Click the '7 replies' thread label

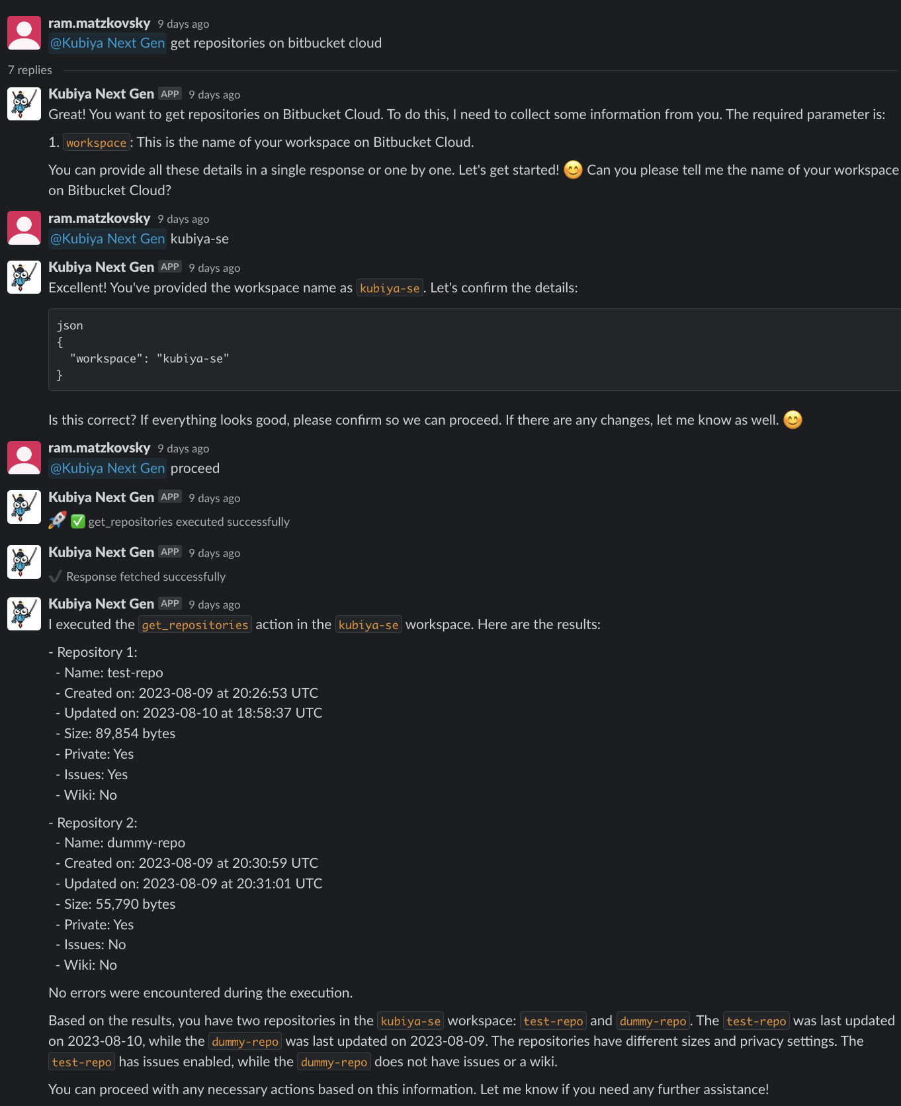[x=30, y=70]
